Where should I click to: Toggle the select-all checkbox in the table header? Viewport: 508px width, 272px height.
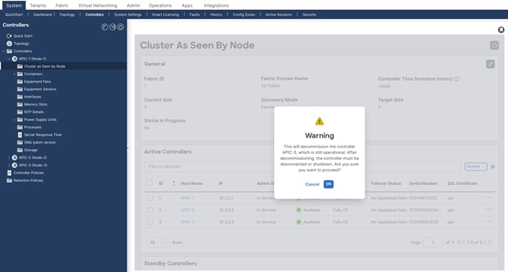(x=149, y=183)
